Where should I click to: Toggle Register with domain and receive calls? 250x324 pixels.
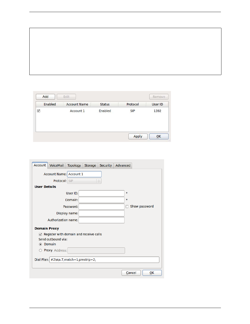40,235
